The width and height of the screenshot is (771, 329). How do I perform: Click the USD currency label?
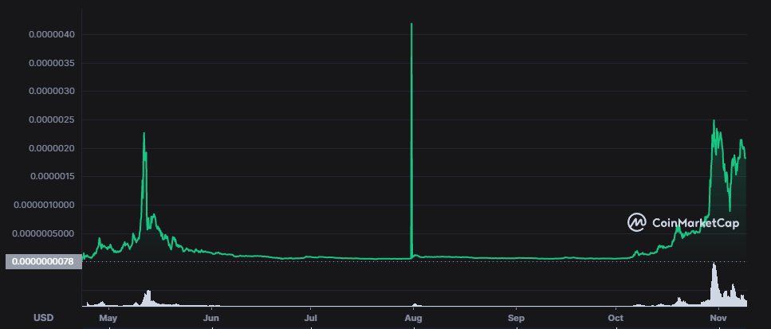(x=43, y=318)
